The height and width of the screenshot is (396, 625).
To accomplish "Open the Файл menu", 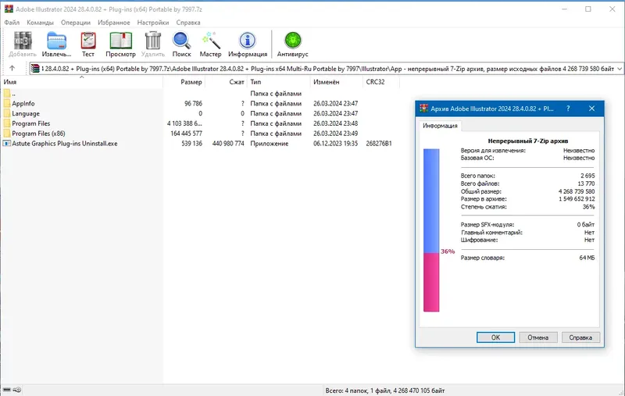I will [12, 23].
